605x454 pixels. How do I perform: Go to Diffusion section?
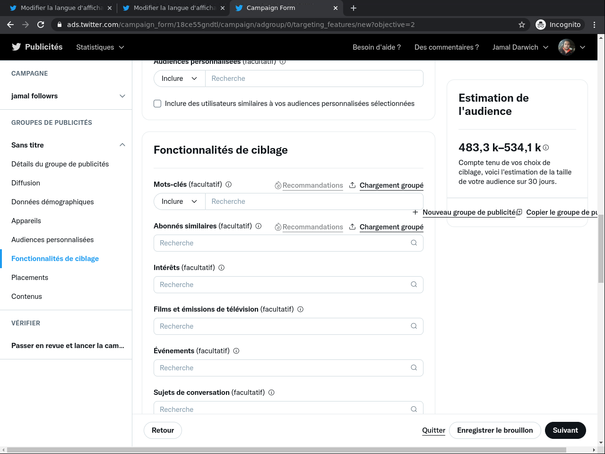[x=26, y=183]
